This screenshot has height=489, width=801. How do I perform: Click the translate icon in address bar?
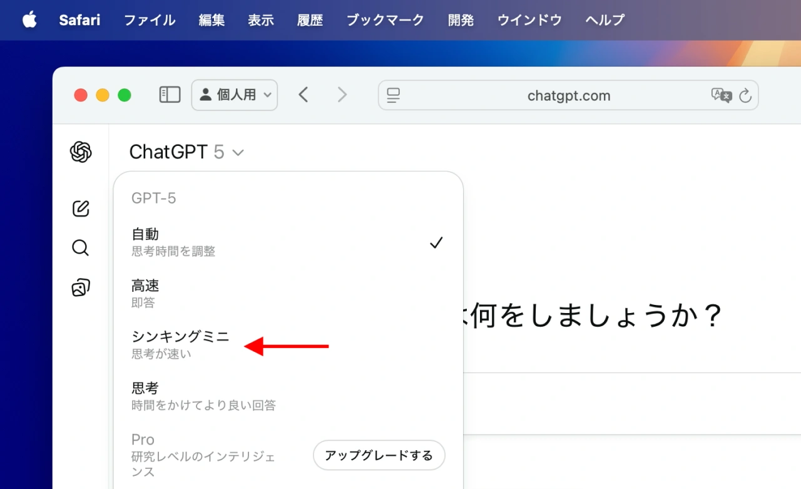point(721,95)
